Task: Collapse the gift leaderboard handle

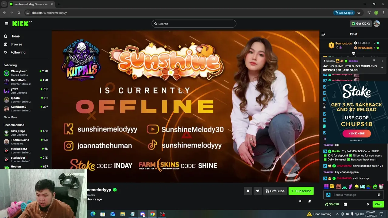Action: (x=353, y=54)
